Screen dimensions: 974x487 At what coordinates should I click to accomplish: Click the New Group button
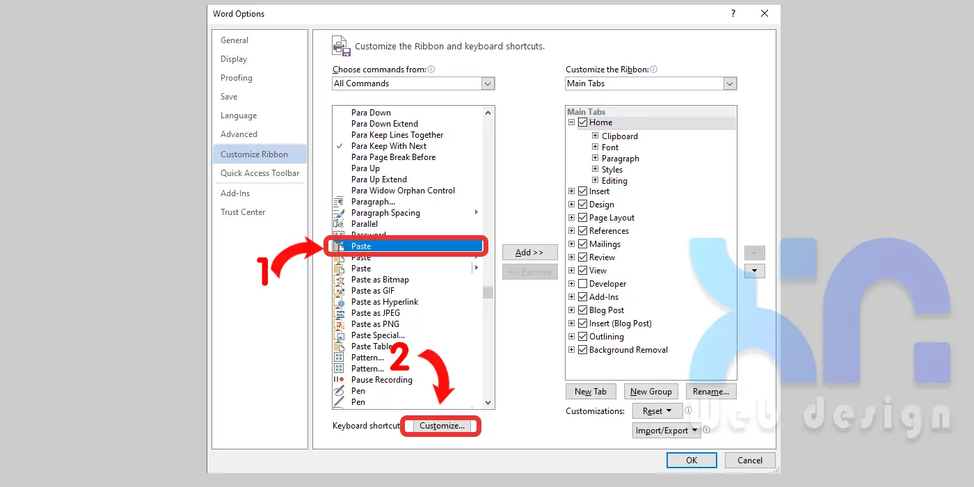(x=650, y=392)
